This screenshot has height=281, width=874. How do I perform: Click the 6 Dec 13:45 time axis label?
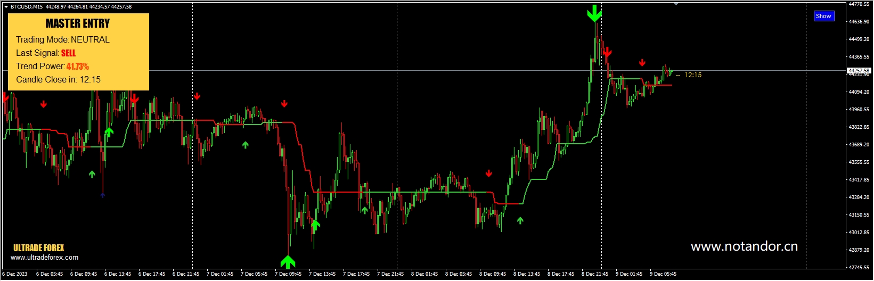pyautogui.click(x=118, y=274)
